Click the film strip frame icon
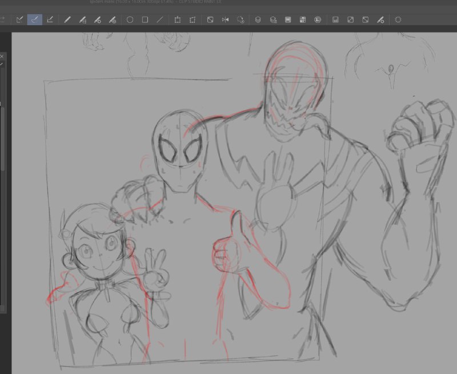Screen dimensions: 457x374 (x=288, y=20)
